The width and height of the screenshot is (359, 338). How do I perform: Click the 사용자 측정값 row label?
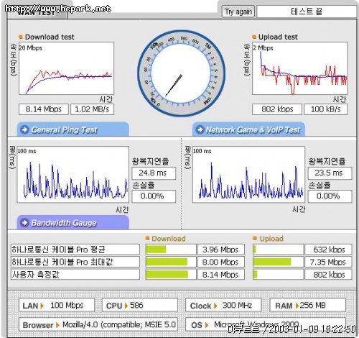click(x=75, y=275)
